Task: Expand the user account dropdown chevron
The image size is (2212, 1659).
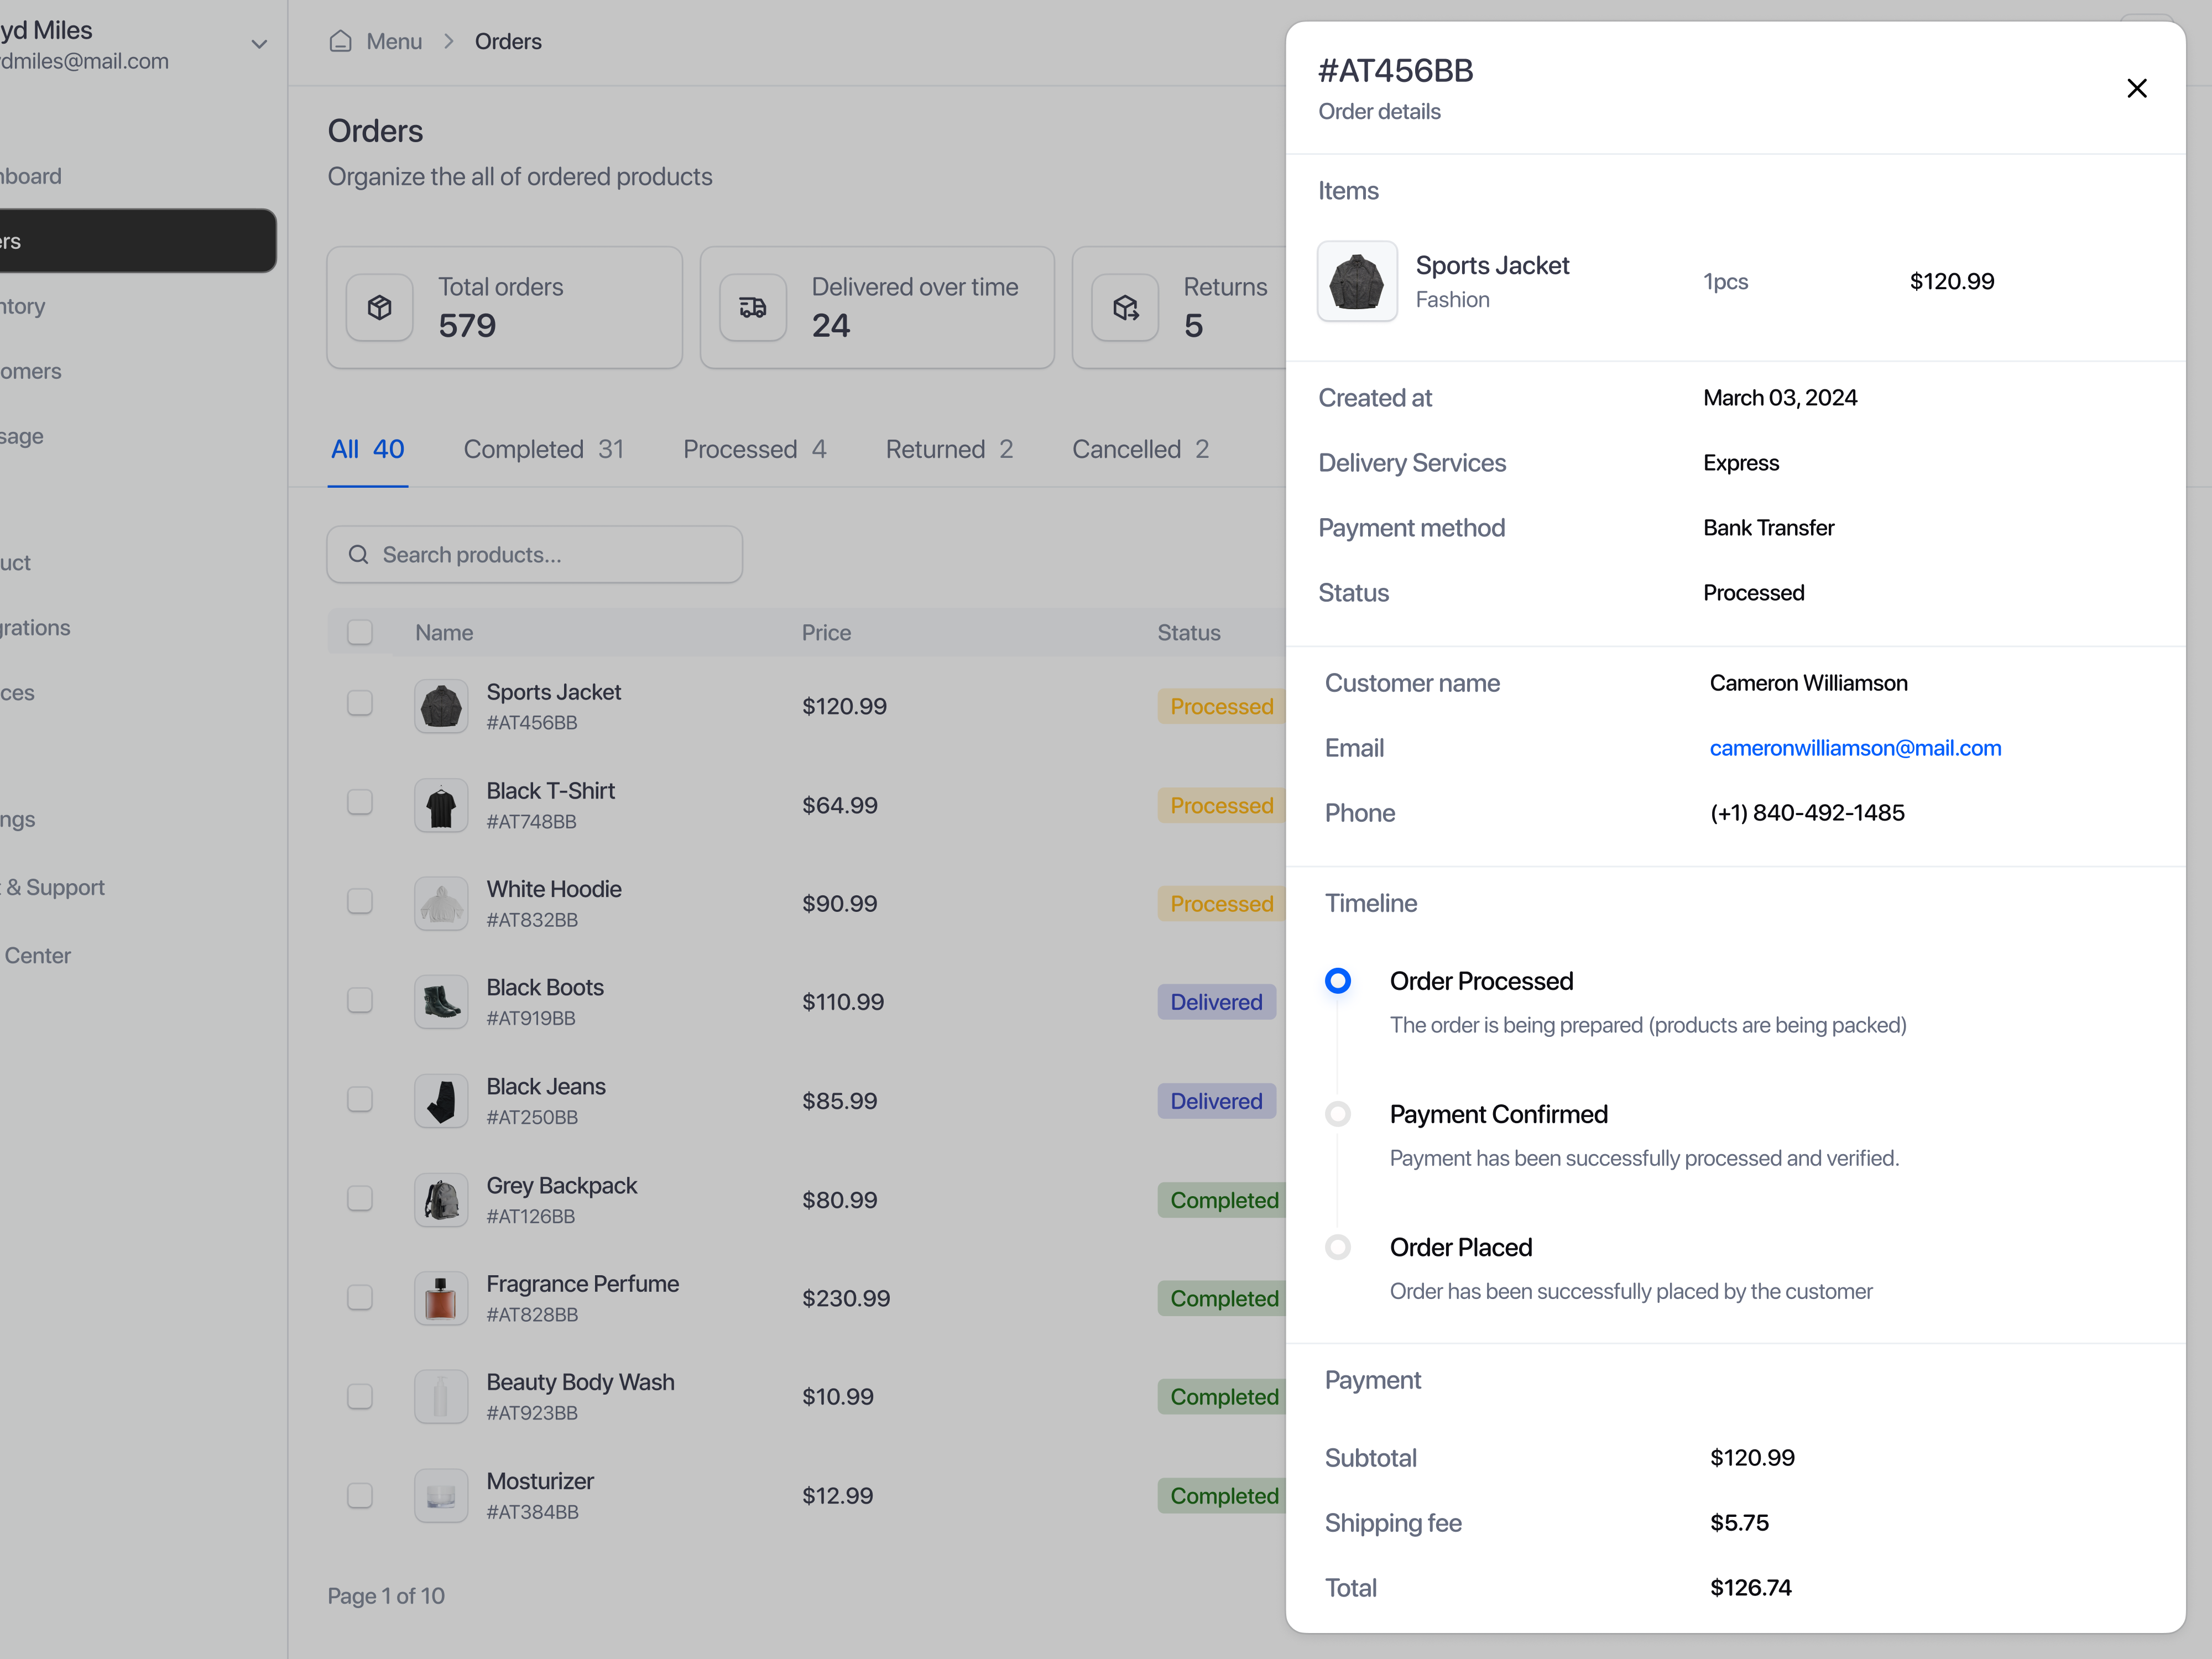Action: pos(259,44)
